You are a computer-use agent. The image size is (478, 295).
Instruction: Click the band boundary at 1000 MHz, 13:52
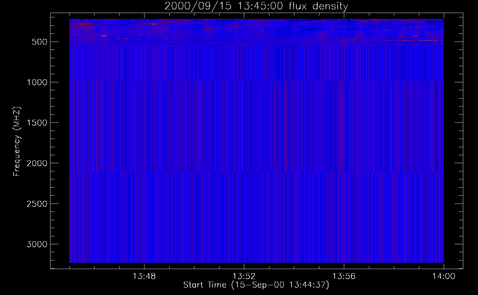coord(244,81)
